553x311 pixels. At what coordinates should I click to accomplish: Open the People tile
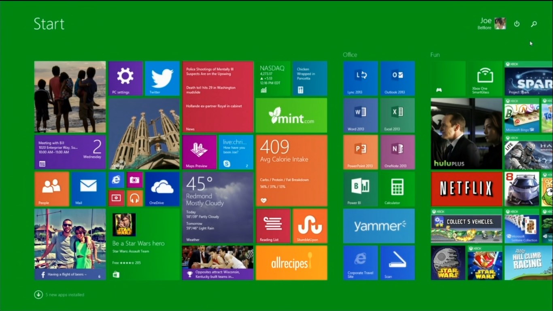click(51, 189)
